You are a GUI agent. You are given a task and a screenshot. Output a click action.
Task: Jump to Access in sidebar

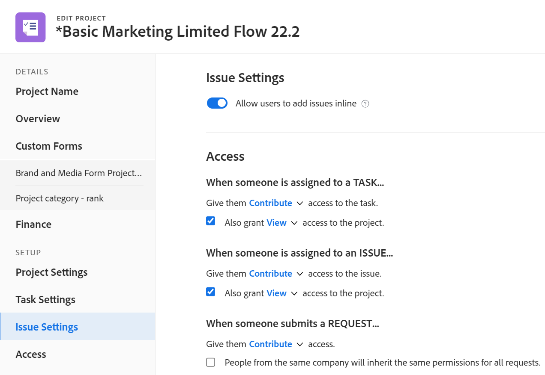31,354
